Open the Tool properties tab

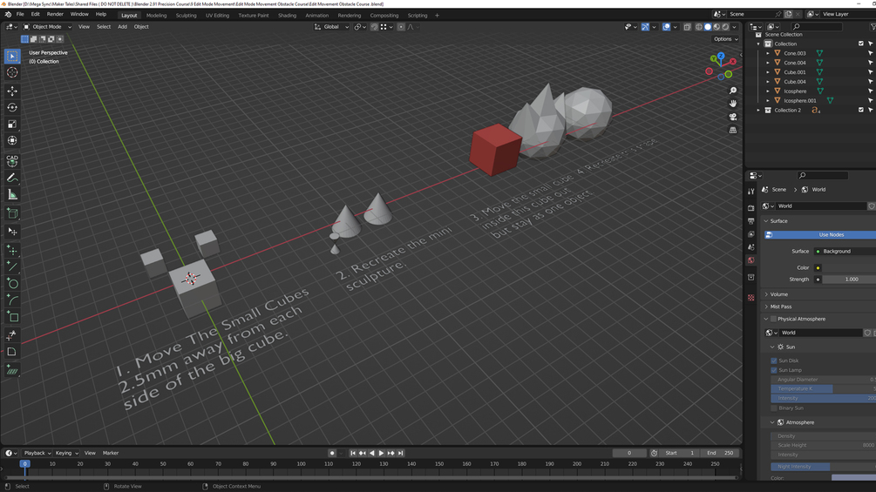(750, 192)
